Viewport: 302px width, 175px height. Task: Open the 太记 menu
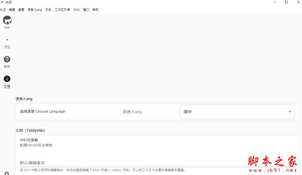[3, 9]
